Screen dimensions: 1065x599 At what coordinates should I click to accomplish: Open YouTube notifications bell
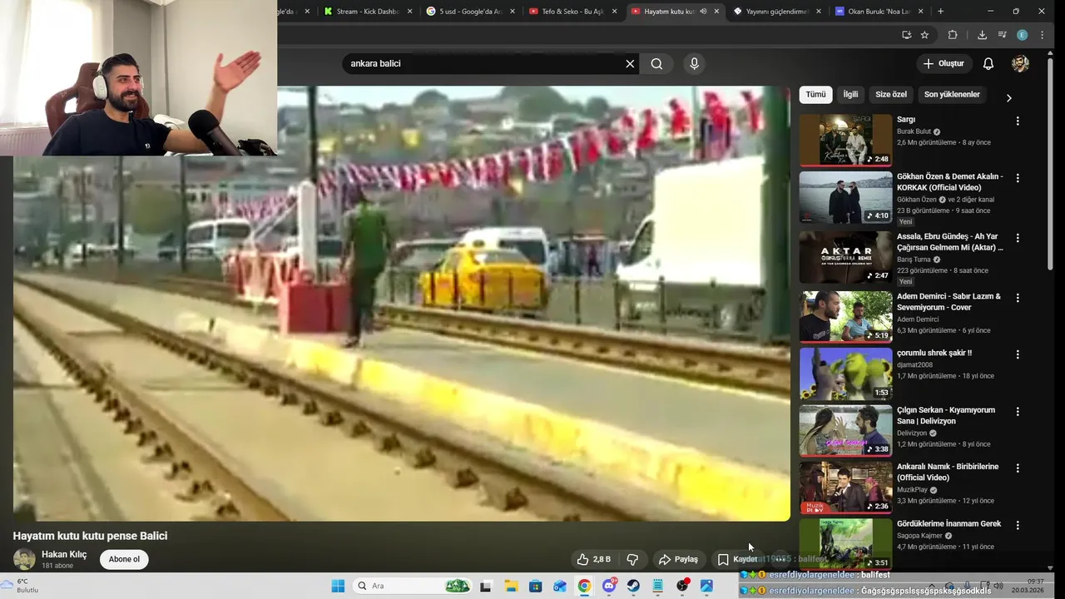pyautogui.click(x=988, y=63)
